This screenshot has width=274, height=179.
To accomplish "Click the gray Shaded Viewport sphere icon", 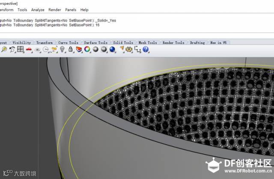I will point(95,50).
